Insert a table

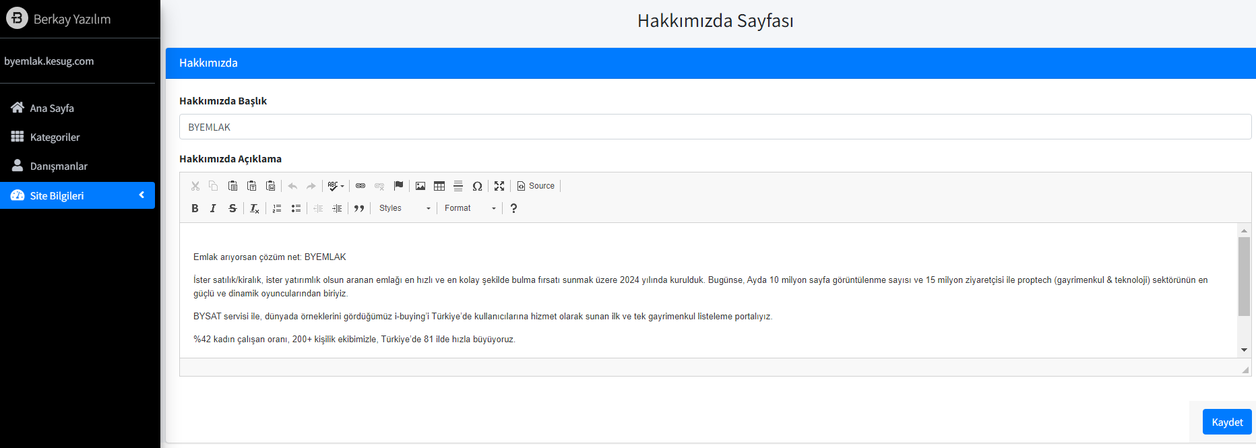pos(439,186)
